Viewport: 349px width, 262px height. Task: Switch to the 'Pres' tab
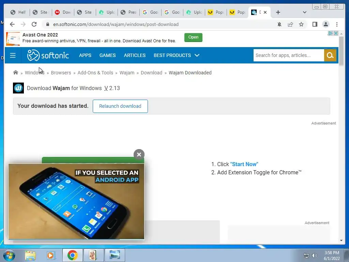(128, 12)
